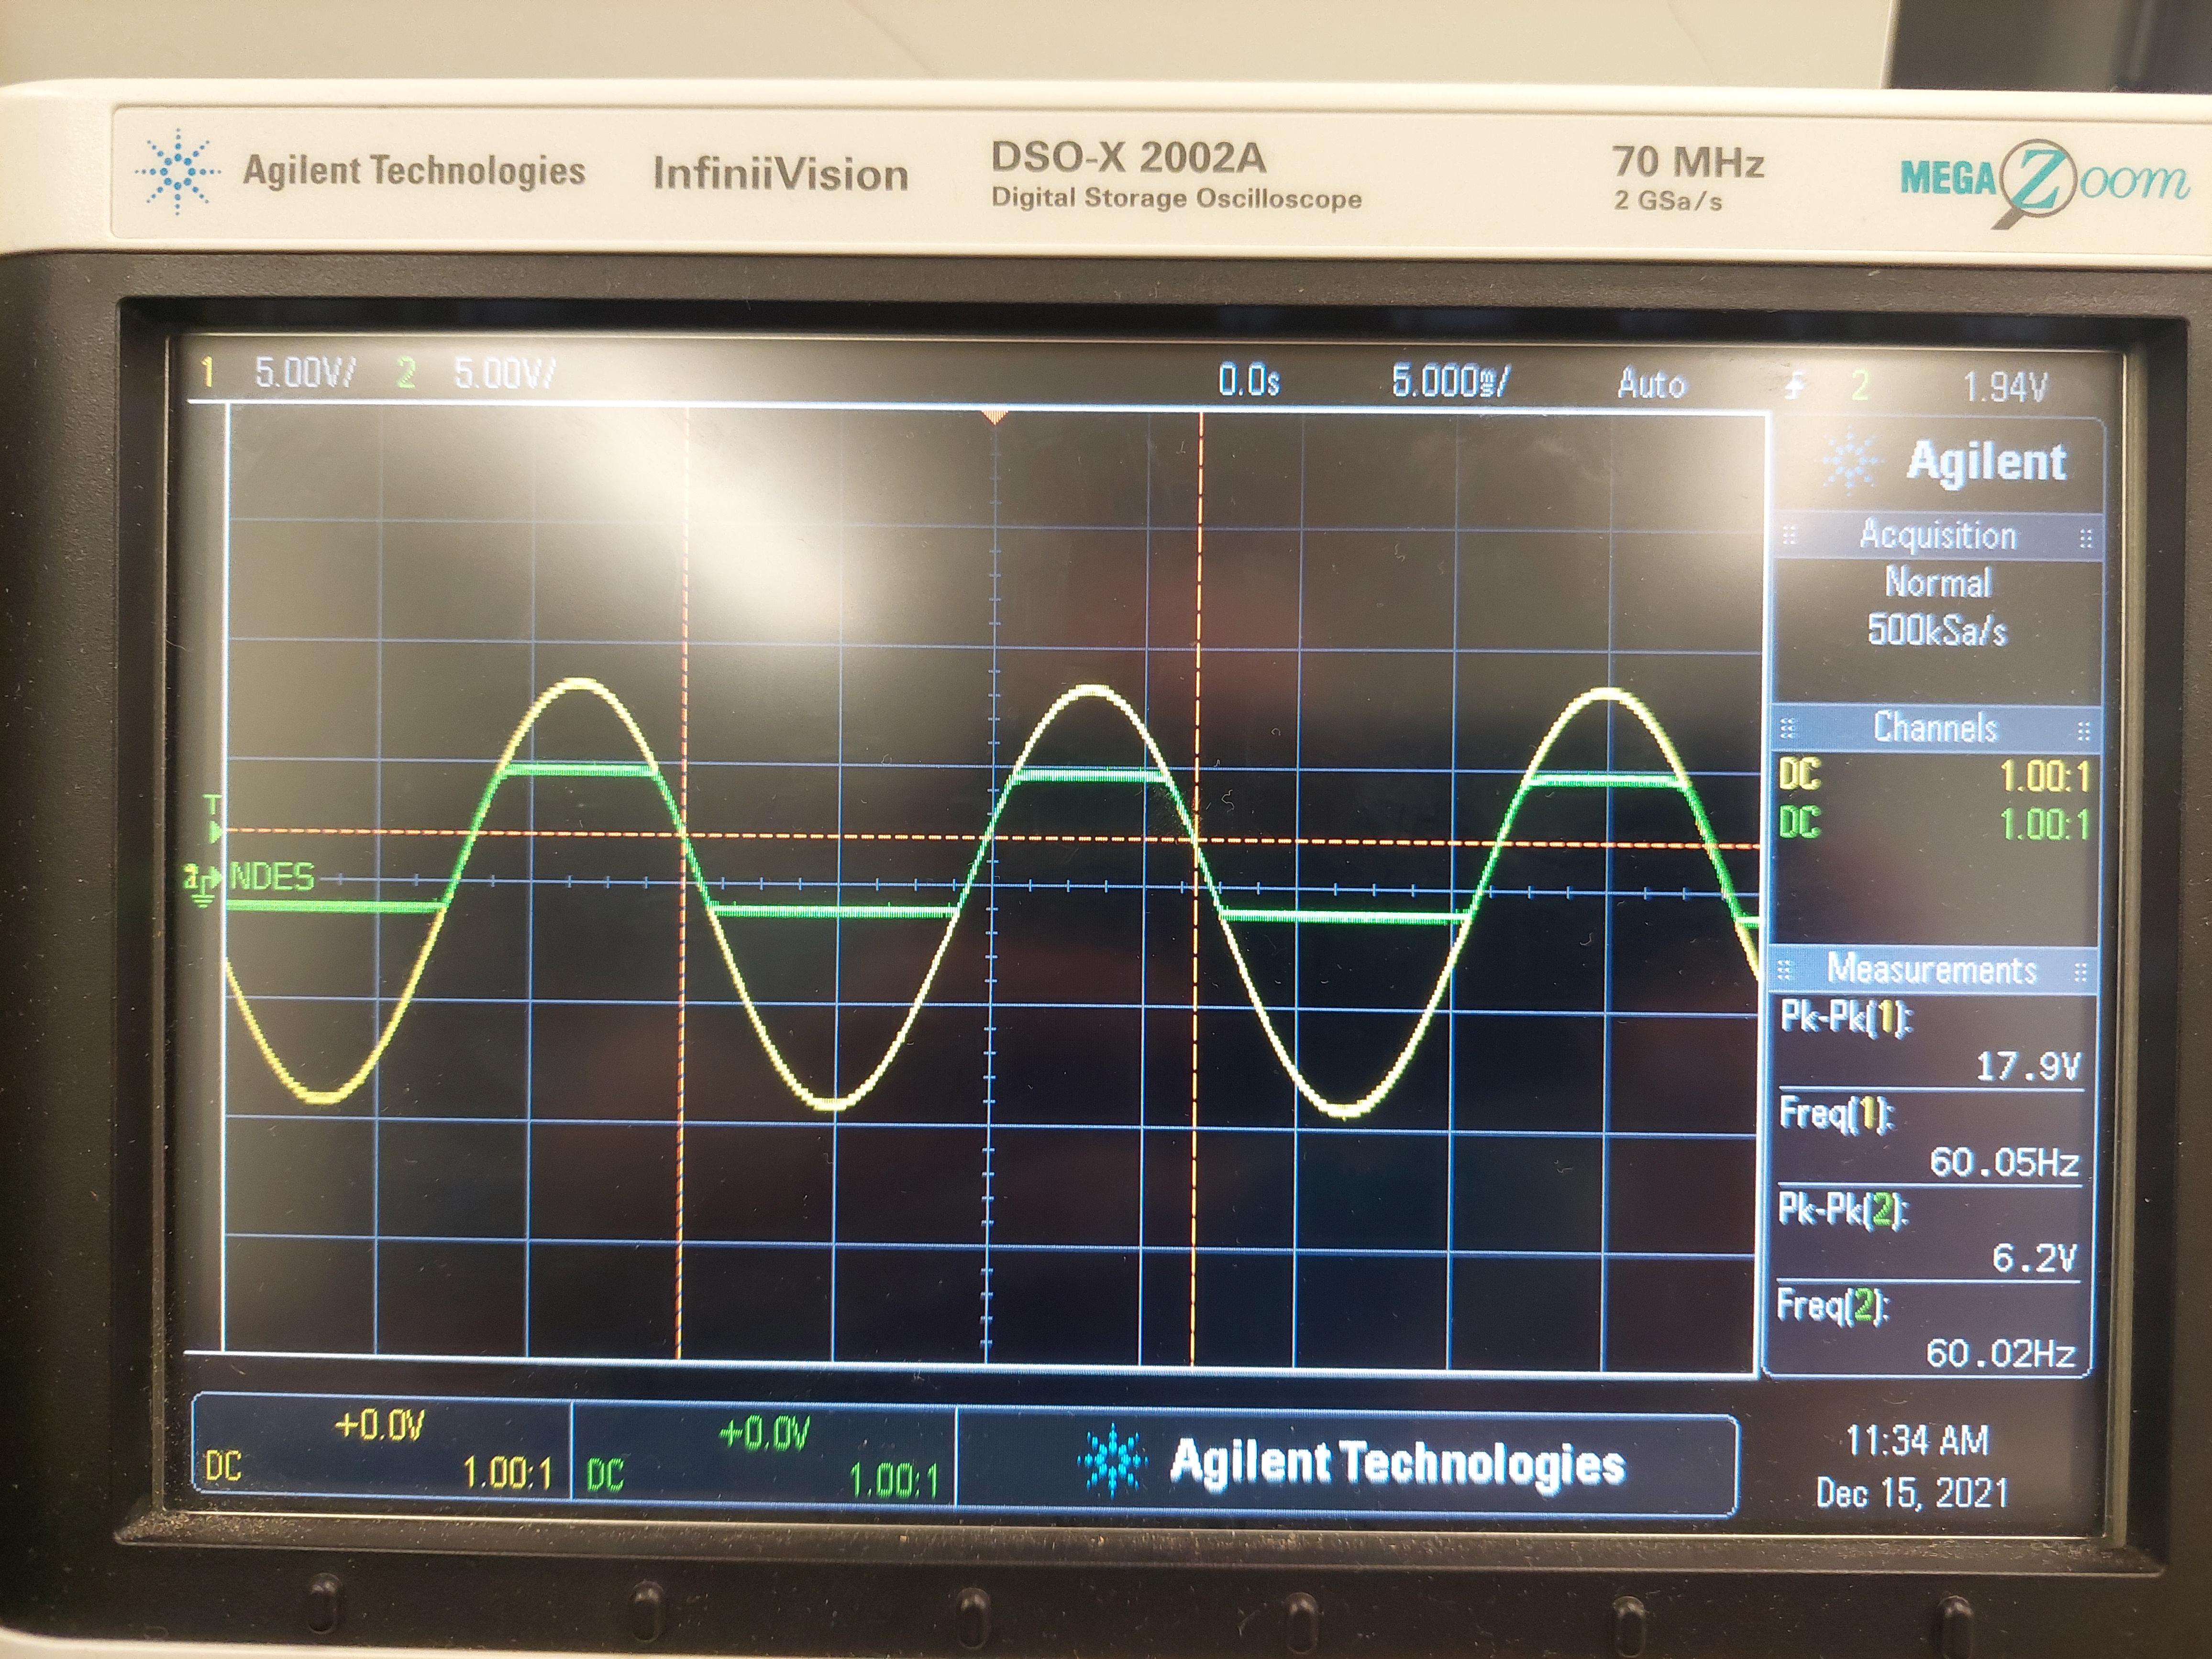Select the Freq(1) measurement label
Viewport: 2212px width, 1659px height.
1836,1114
